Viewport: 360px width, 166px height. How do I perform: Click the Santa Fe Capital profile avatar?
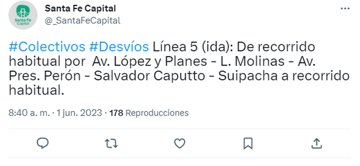[23, 15]
